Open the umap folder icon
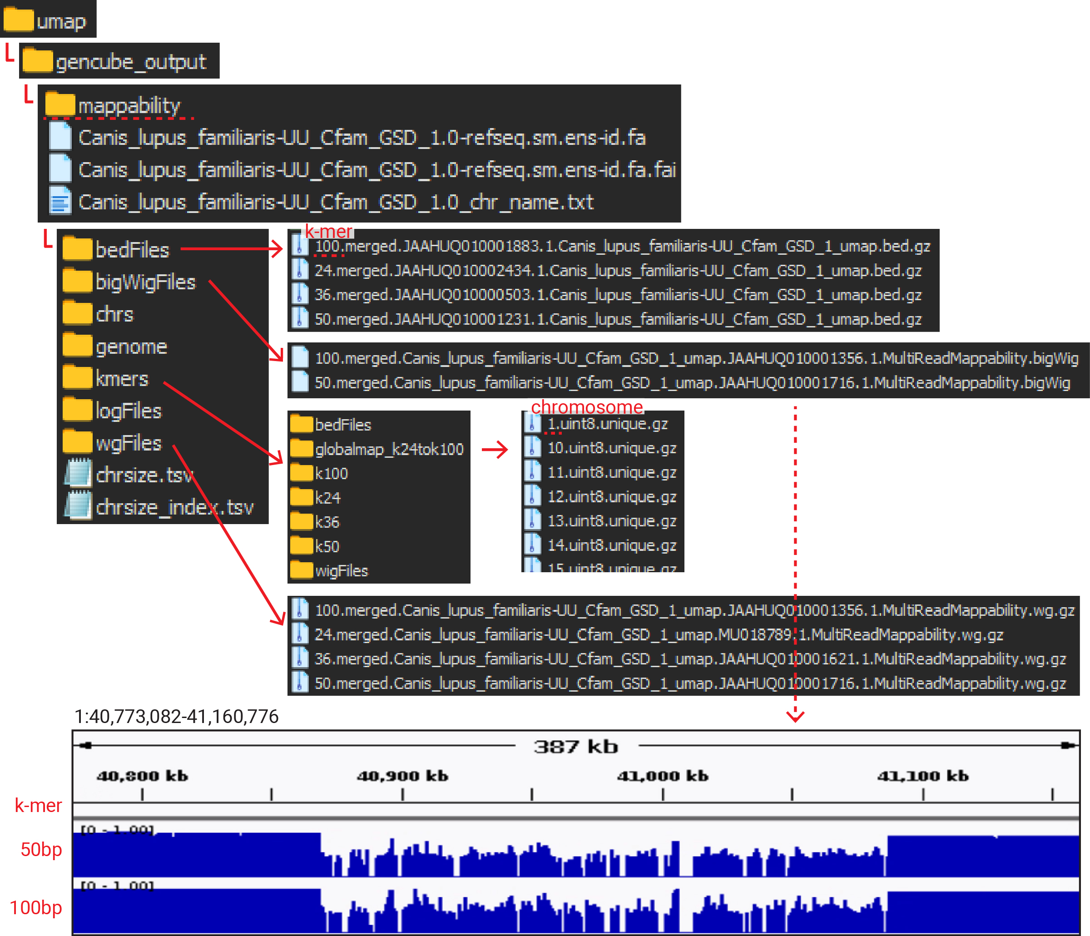Viewport: 1090px width, 936px height. point(19,19)
